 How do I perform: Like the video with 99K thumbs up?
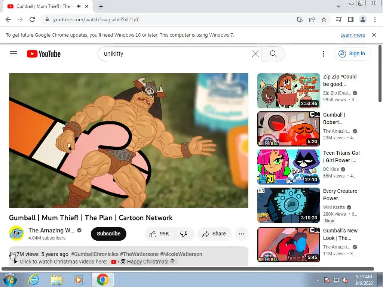tap(160, 234)
